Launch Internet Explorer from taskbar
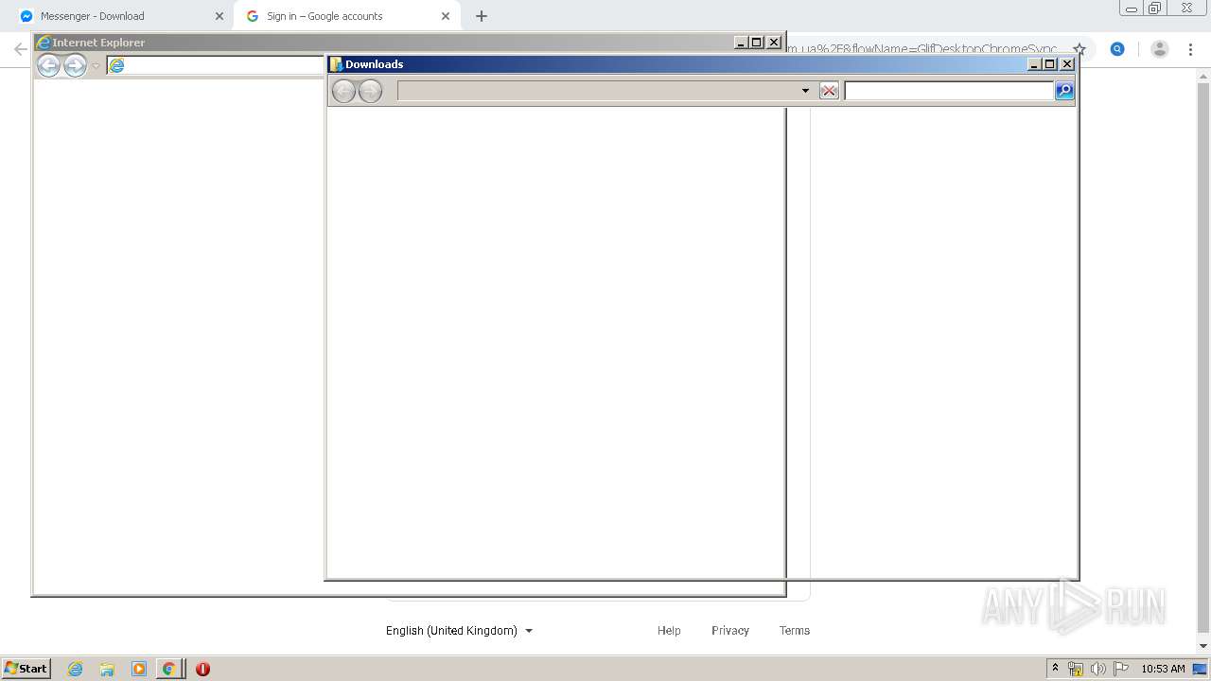1211x681 pixels. (x=76, y=669)
